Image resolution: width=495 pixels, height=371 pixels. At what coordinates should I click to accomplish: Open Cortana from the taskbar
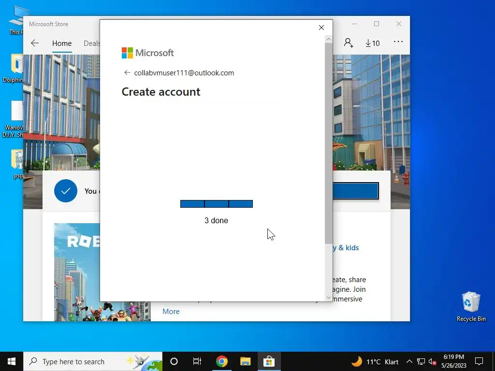(x=174, y=361)
